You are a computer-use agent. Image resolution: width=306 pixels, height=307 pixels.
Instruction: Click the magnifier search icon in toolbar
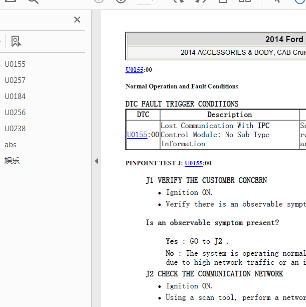33,2
